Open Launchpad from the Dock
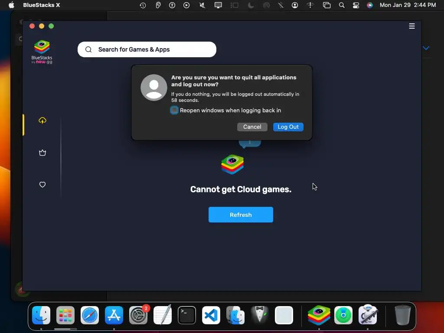This screenshot has height=333, width=444. click(x=65, y=315)
